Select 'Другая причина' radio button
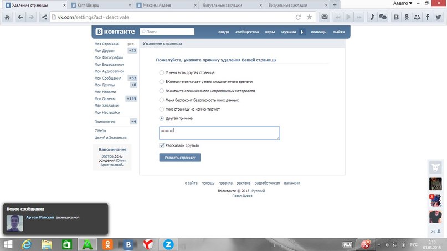This screenshot has height=251, width=447. (162, 118)
